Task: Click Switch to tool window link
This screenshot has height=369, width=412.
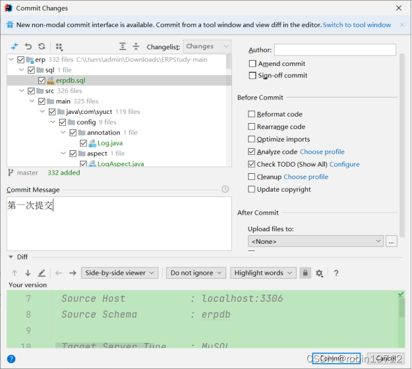Action: coord(357,24)
